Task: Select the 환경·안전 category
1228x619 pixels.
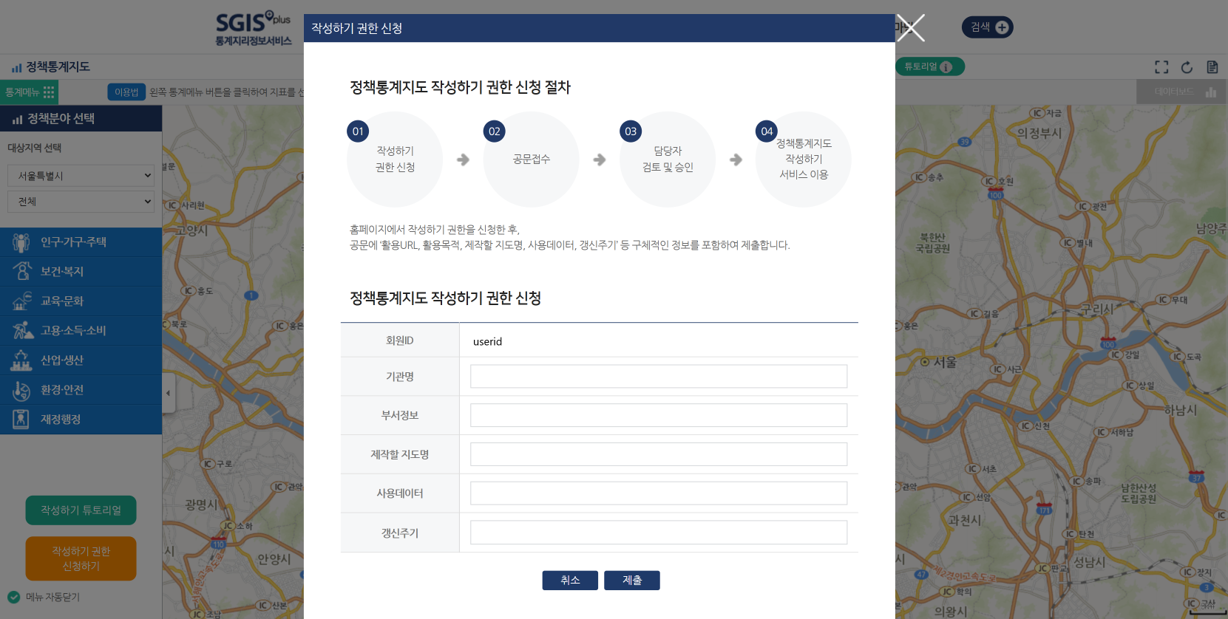Action: [x=81, y=390]
